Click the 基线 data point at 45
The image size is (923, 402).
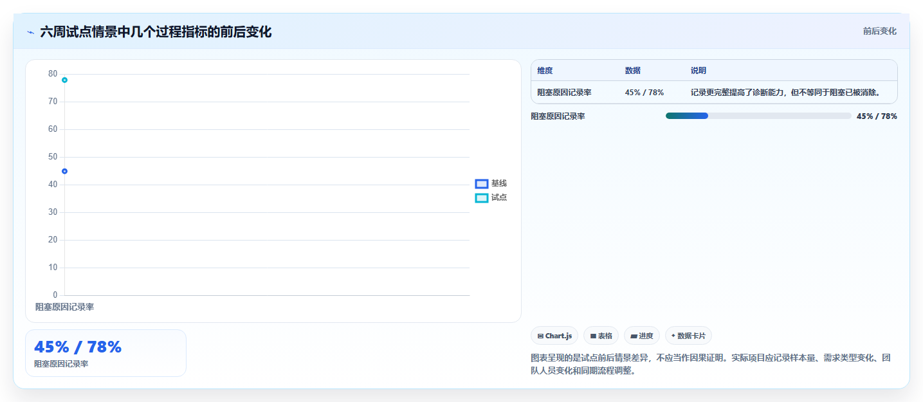(64, 171)
